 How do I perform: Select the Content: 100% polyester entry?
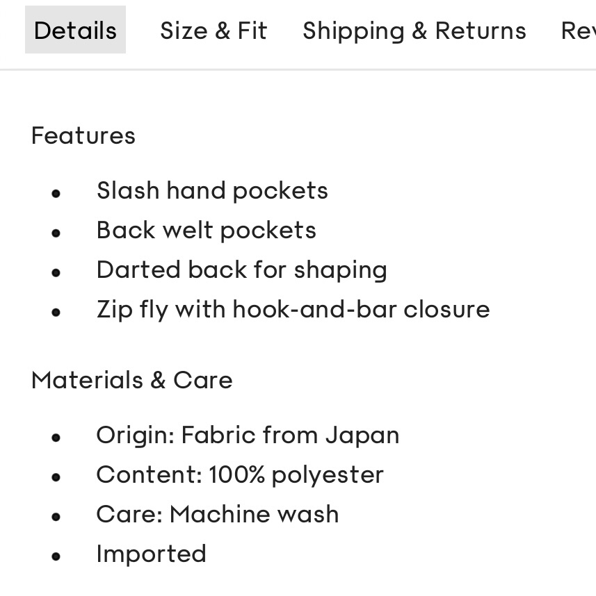239,474
